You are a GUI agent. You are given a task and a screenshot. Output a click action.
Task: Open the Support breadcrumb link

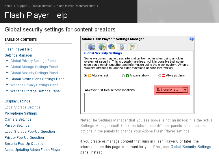[x=22, y=6]
